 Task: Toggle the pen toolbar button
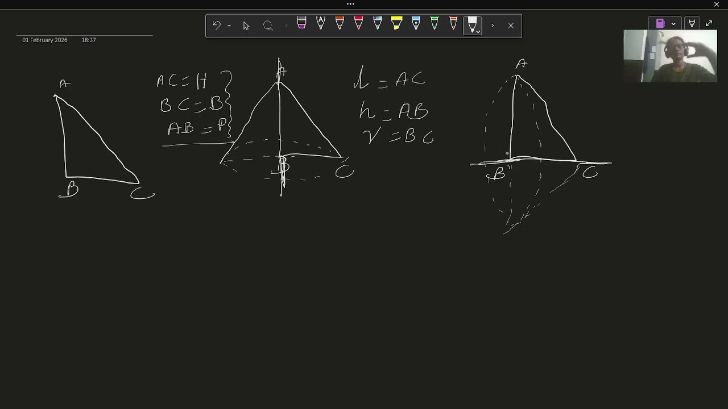[x=692, y=24]
